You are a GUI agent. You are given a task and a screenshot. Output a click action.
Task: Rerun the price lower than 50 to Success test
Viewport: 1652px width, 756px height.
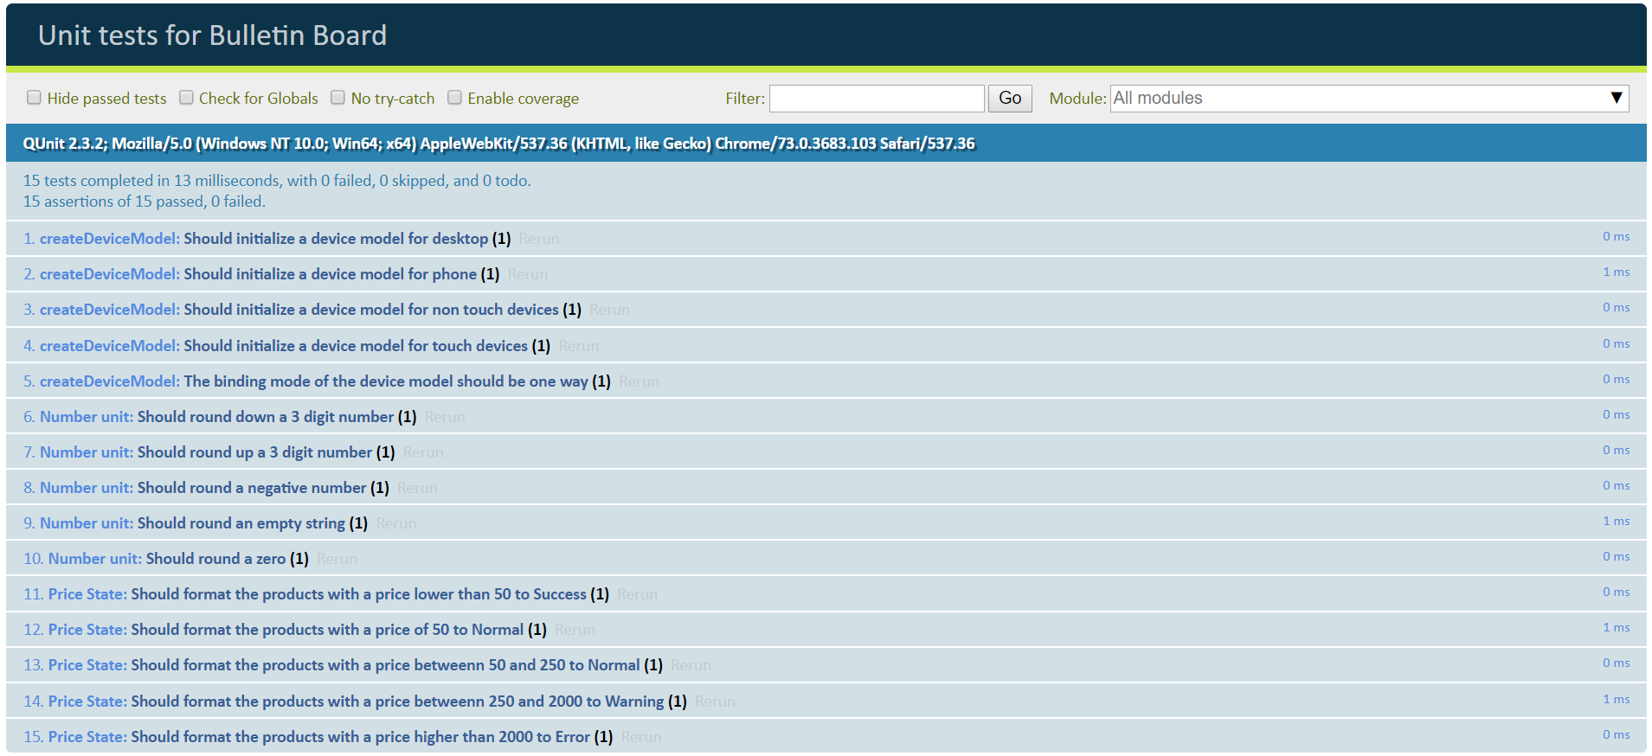click(637, 594)
